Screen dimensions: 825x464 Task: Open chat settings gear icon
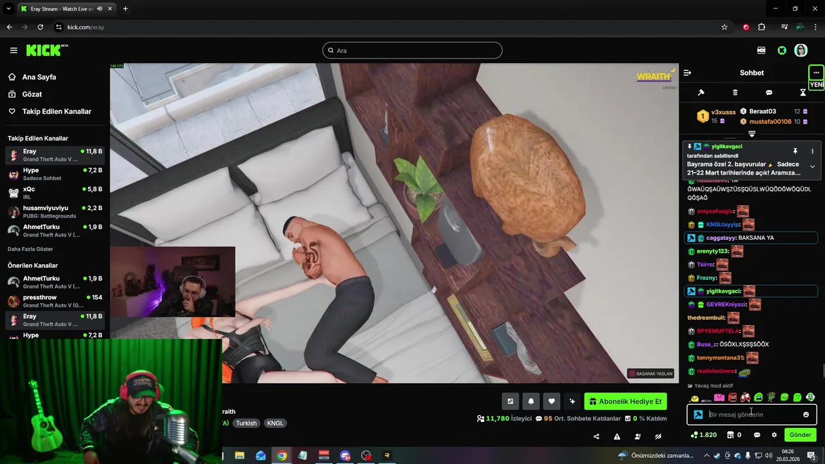click(x=774, y=435)
